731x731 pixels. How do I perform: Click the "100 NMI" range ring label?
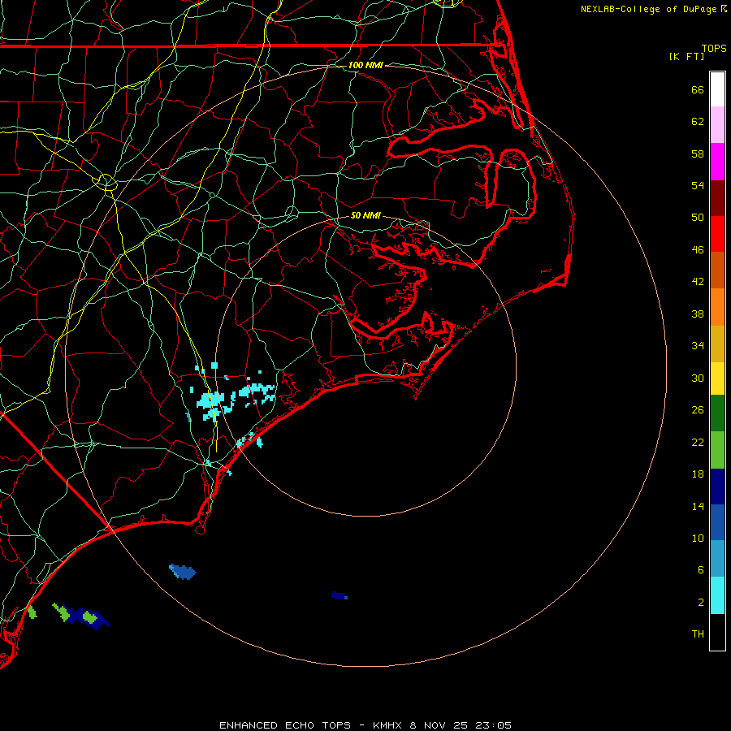tap(365, 65)
